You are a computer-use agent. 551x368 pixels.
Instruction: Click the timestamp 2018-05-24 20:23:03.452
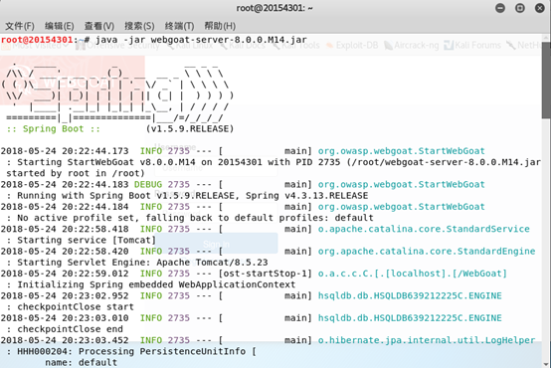coord(65,340)
